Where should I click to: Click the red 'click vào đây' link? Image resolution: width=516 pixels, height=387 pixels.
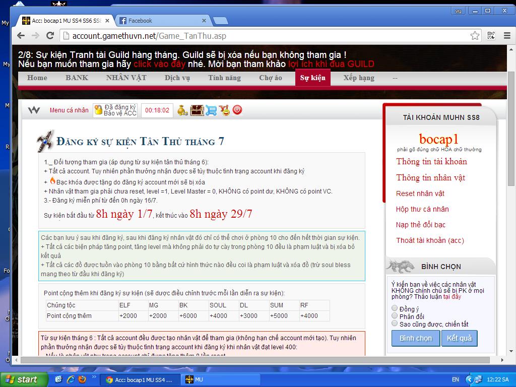point(159,64)
